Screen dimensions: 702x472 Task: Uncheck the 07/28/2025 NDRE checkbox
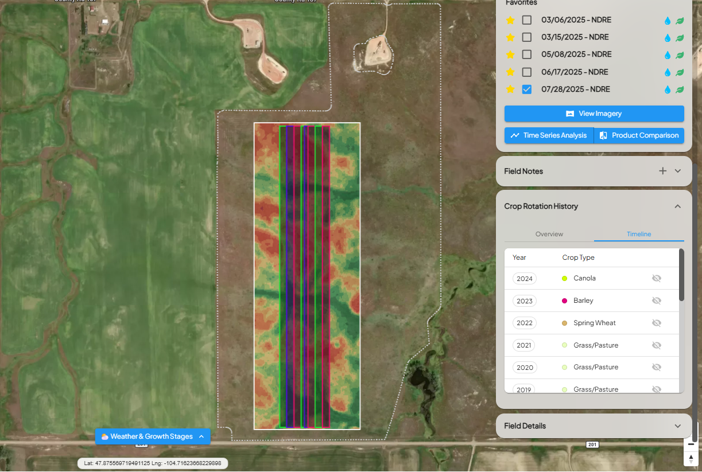526,89
